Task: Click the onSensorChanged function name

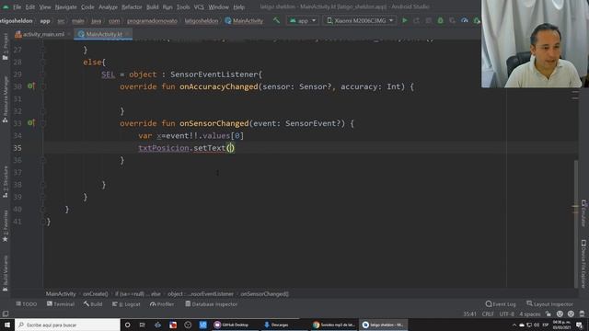Action: point(214,123)
